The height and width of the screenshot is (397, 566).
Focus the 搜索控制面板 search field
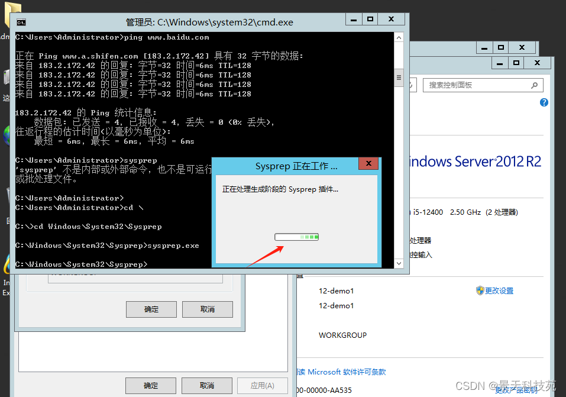[483, 85]
